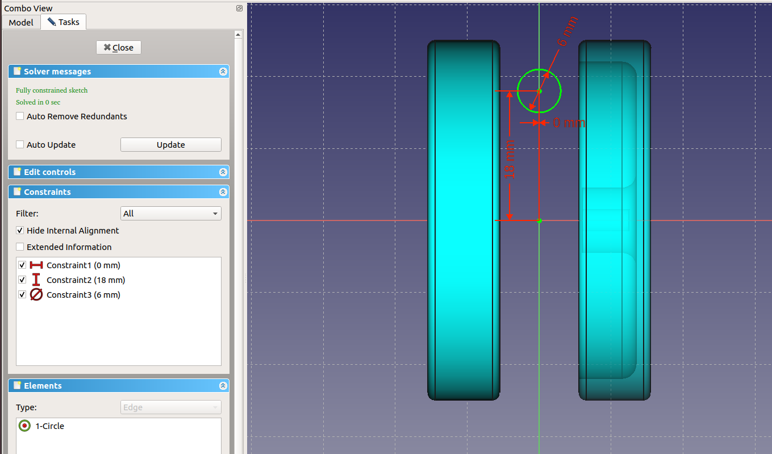Uncheck Hide Internal Alignment

pyautogui.click(x=20, y=231)
